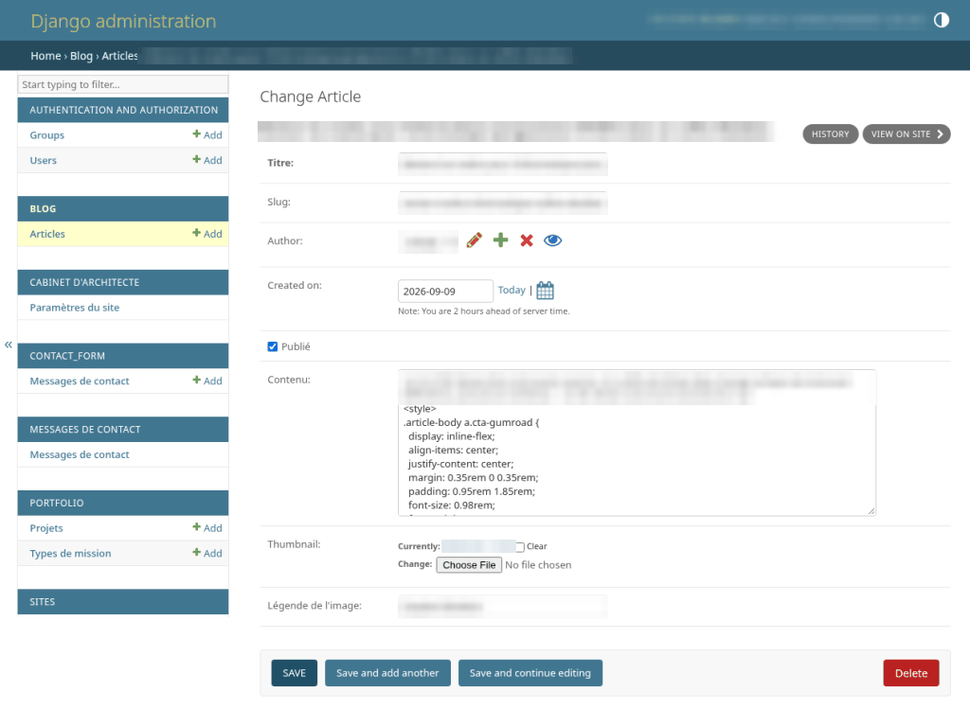Open Articles breadcrumb link
Image resolution: width=970 pixels, height=727 pixels.
pyautogui.click(x=120, y=56)
